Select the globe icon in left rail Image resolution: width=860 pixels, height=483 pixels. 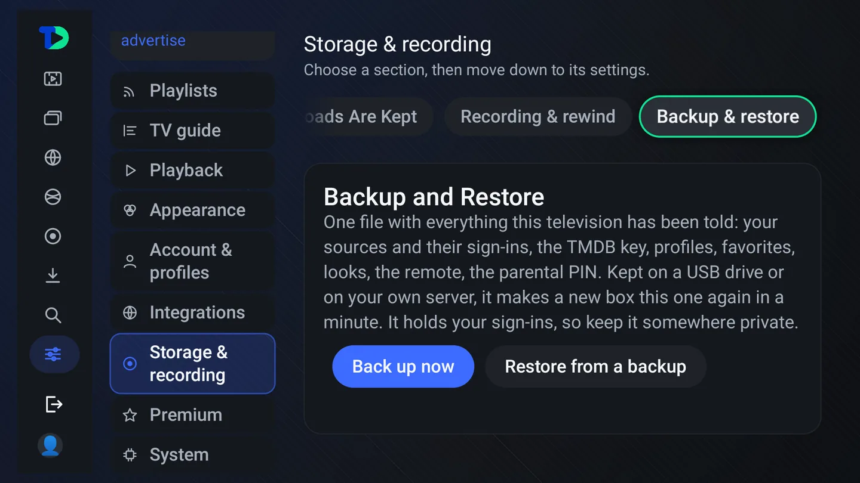tap(53, 157)
